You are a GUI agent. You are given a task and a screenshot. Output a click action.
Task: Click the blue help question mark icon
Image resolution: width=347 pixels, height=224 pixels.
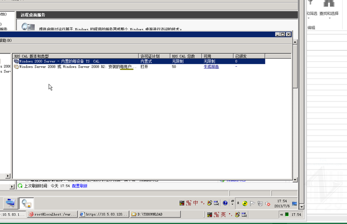(225, 203)
